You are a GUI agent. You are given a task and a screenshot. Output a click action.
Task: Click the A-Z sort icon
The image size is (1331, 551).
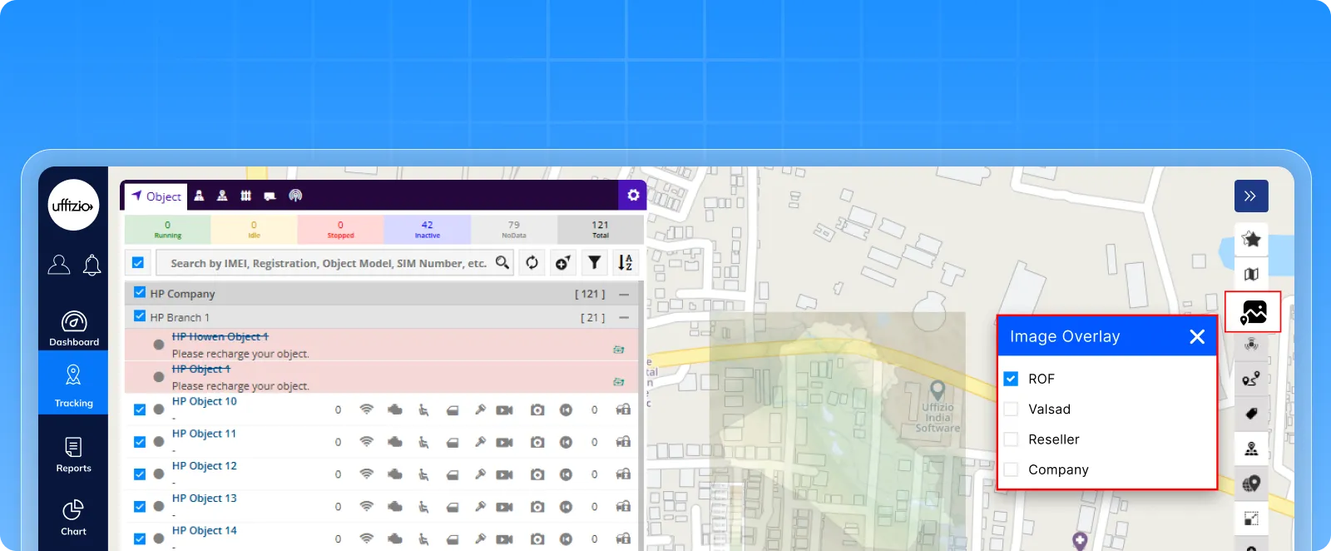[x=625, y=263]
